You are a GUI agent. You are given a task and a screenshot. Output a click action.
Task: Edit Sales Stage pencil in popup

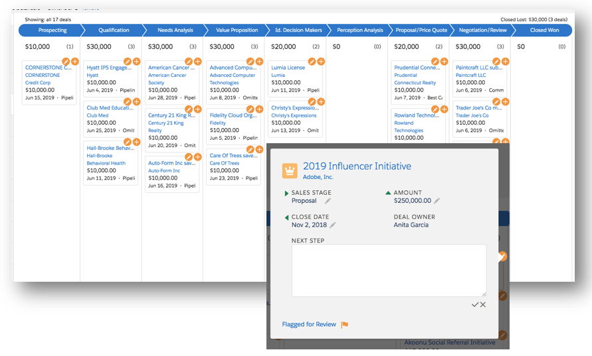click(328, 201)
